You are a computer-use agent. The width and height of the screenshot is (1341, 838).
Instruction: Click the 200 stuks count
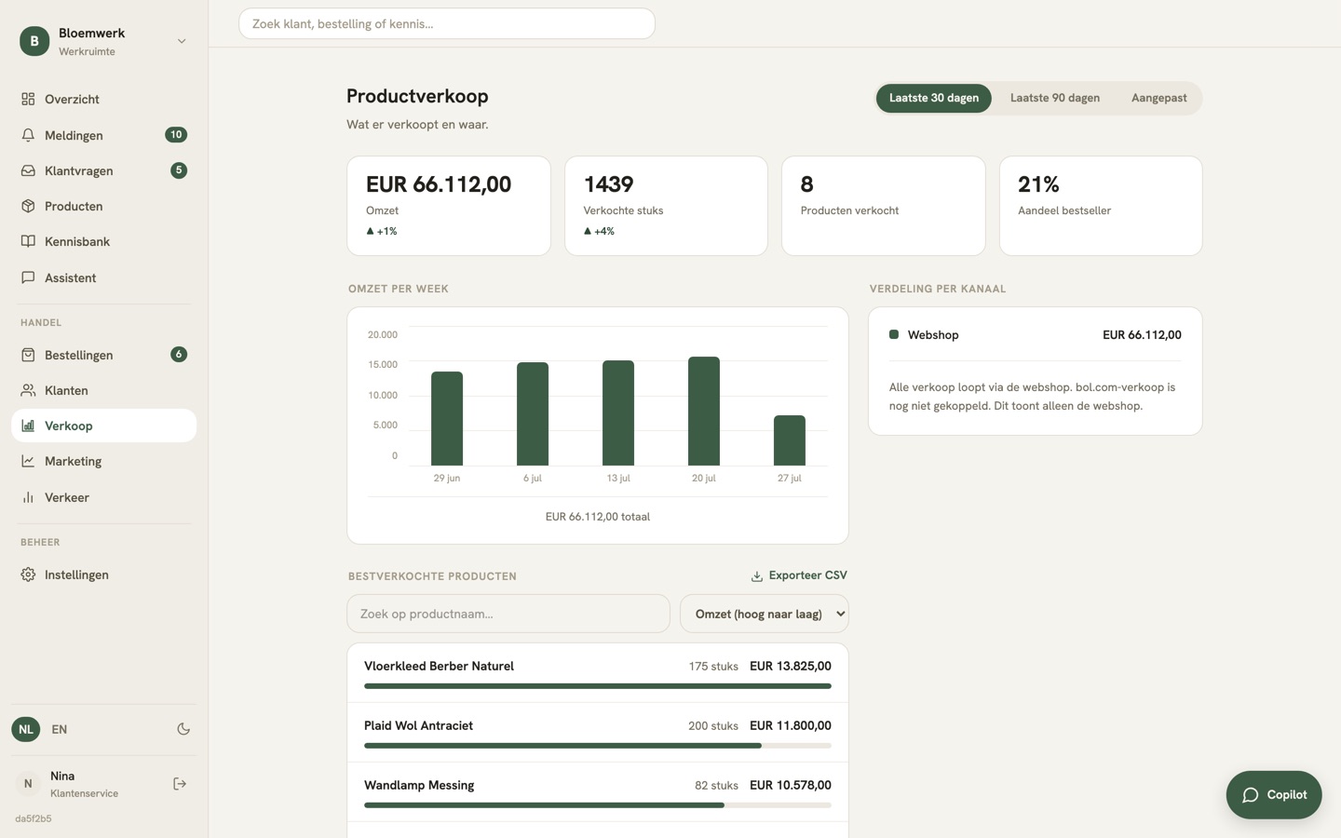713,726
